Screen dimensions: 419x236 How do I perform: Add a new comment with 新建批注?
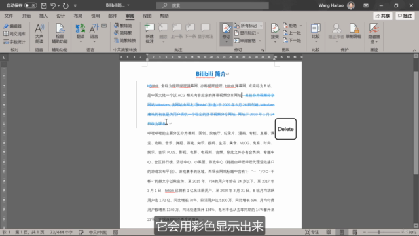point(150,33)
